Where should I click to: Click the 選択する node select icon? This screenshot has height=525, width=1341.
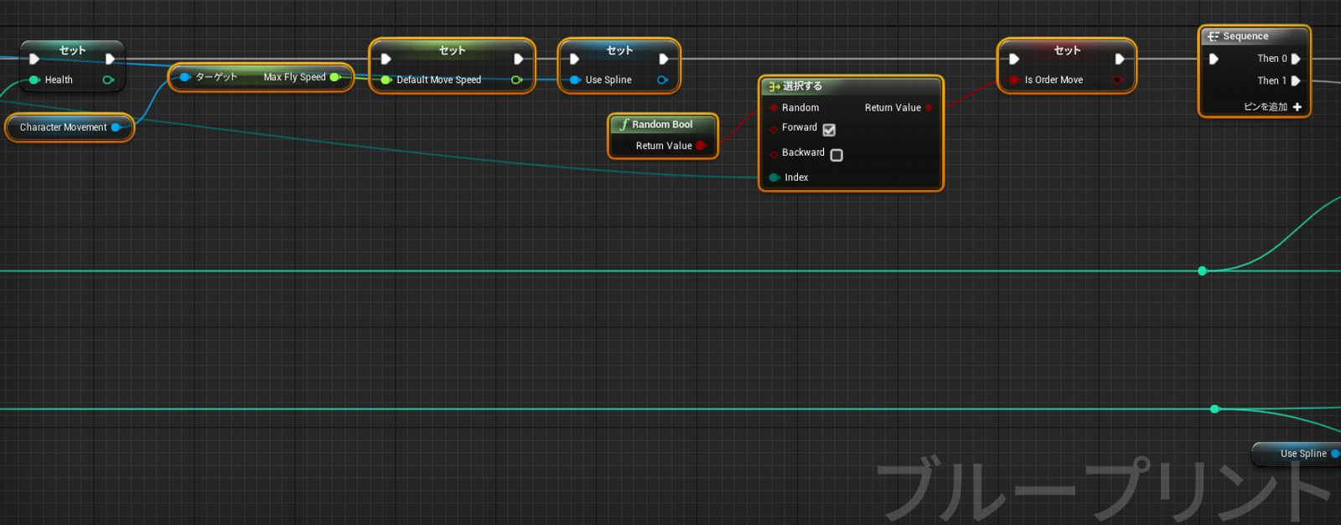pos(774,86)
